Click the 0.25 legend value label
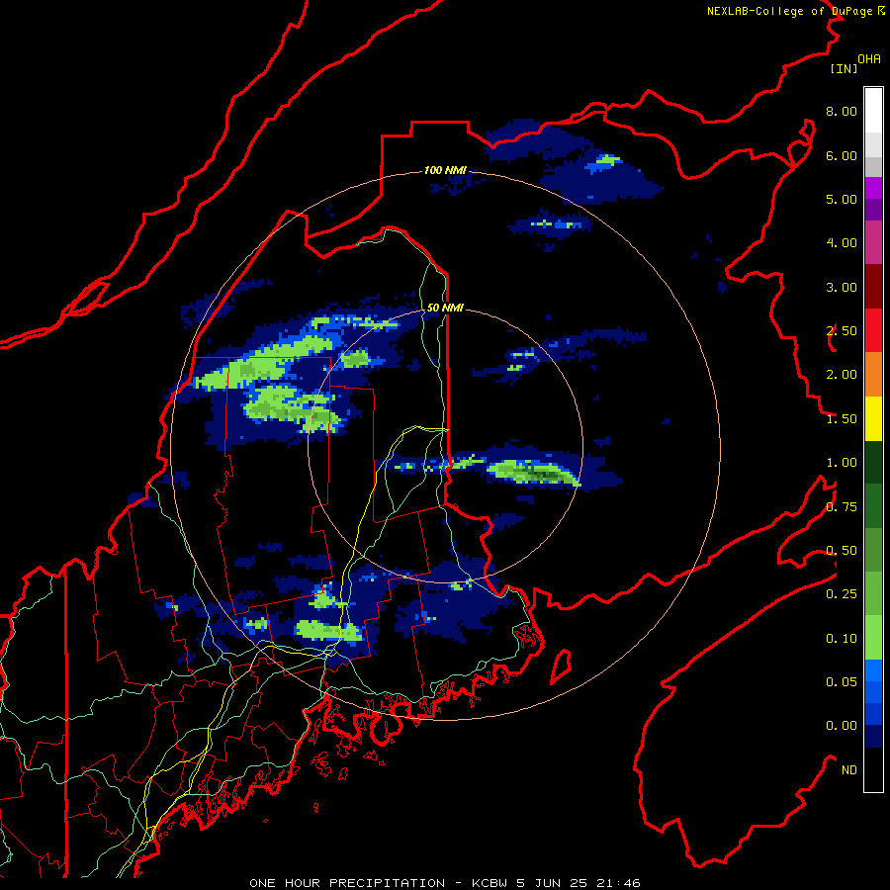The image size is (890, 890). (842, 594)
